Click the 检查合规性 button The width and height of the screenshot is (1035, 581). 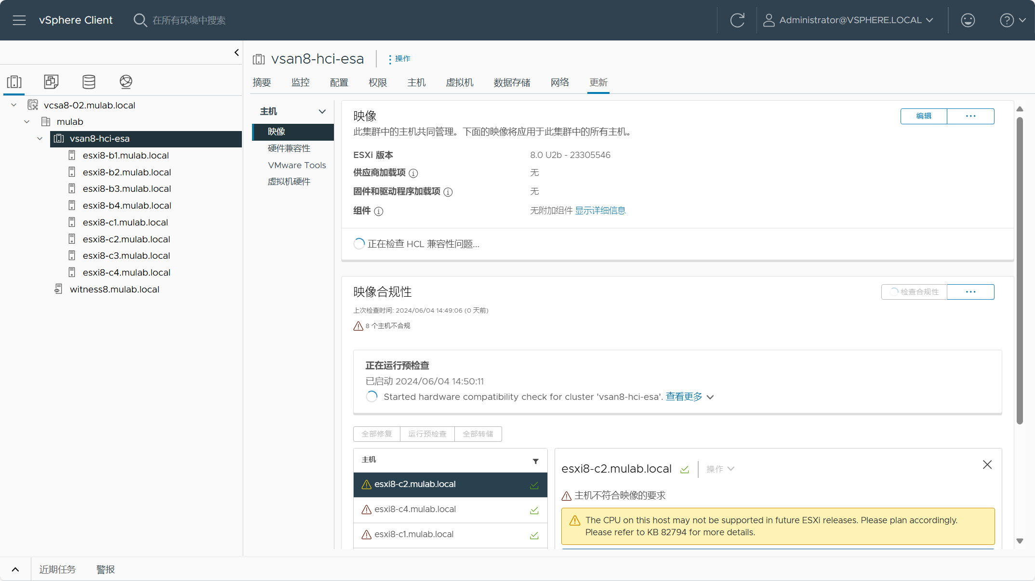(914, 292)
